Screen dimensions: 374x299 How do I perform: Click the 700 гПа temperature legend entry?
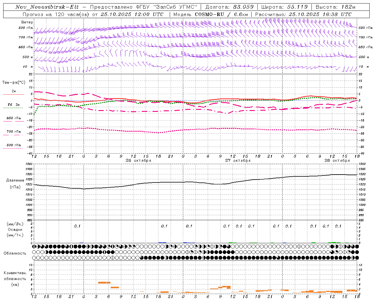pyautogui.click(x=13, y=131)
